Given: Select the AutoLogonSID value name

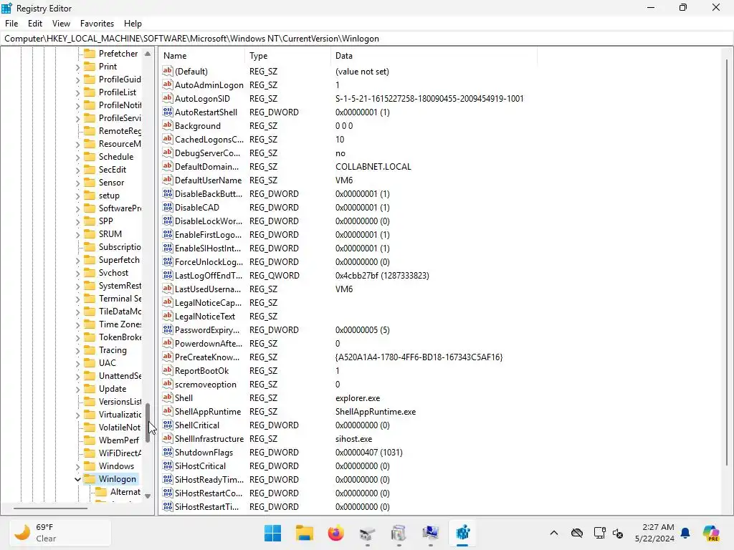Looking at the screenshot, I should click(x=202, y=99).
